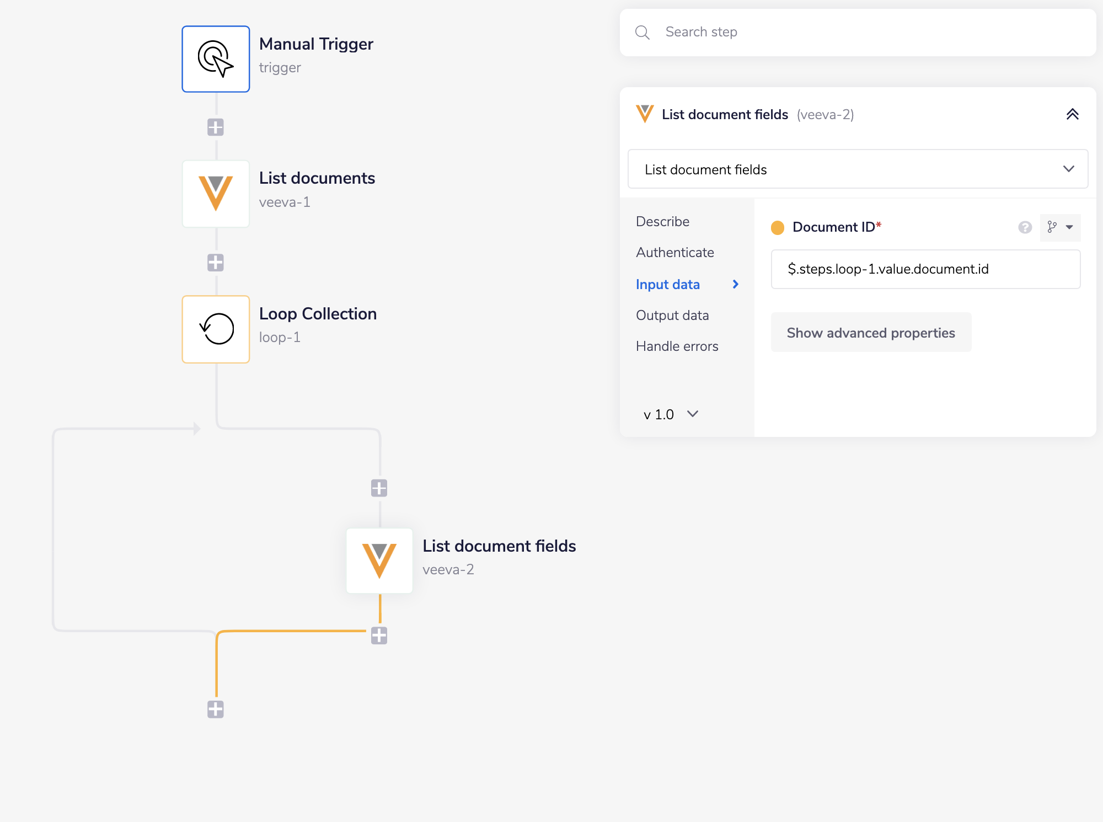1103x822 pixels.
Task: Open the List document fields operation dropdown
Action: click(x=858, y=169)
